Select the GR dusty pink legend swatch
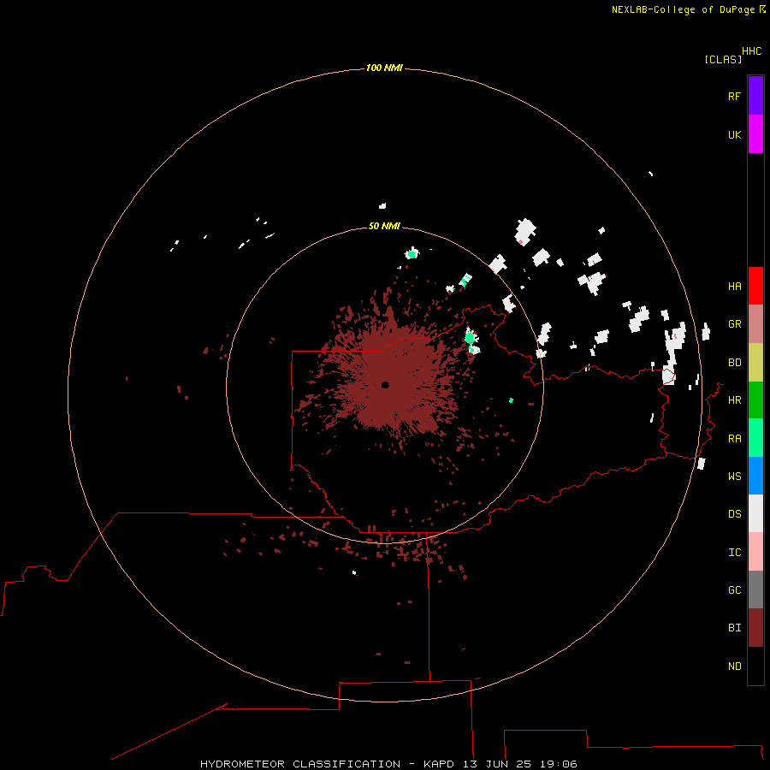The image size is (770, 770). coord(755,324)
